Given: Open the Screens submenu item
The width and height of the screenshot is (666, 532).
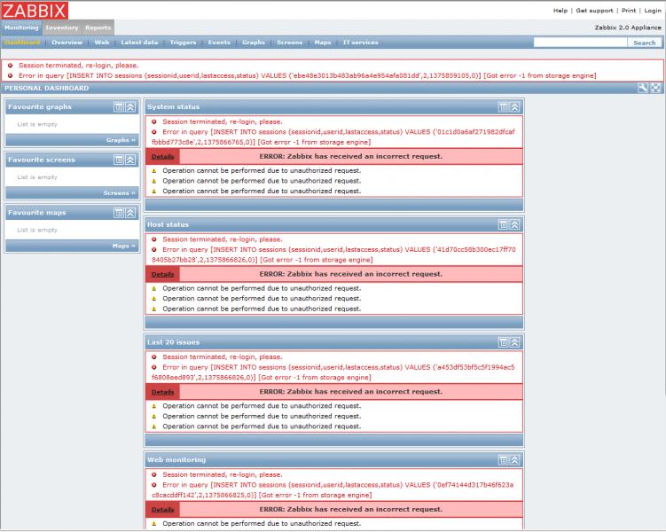Looking at the screenshot, I should (290, 43).
